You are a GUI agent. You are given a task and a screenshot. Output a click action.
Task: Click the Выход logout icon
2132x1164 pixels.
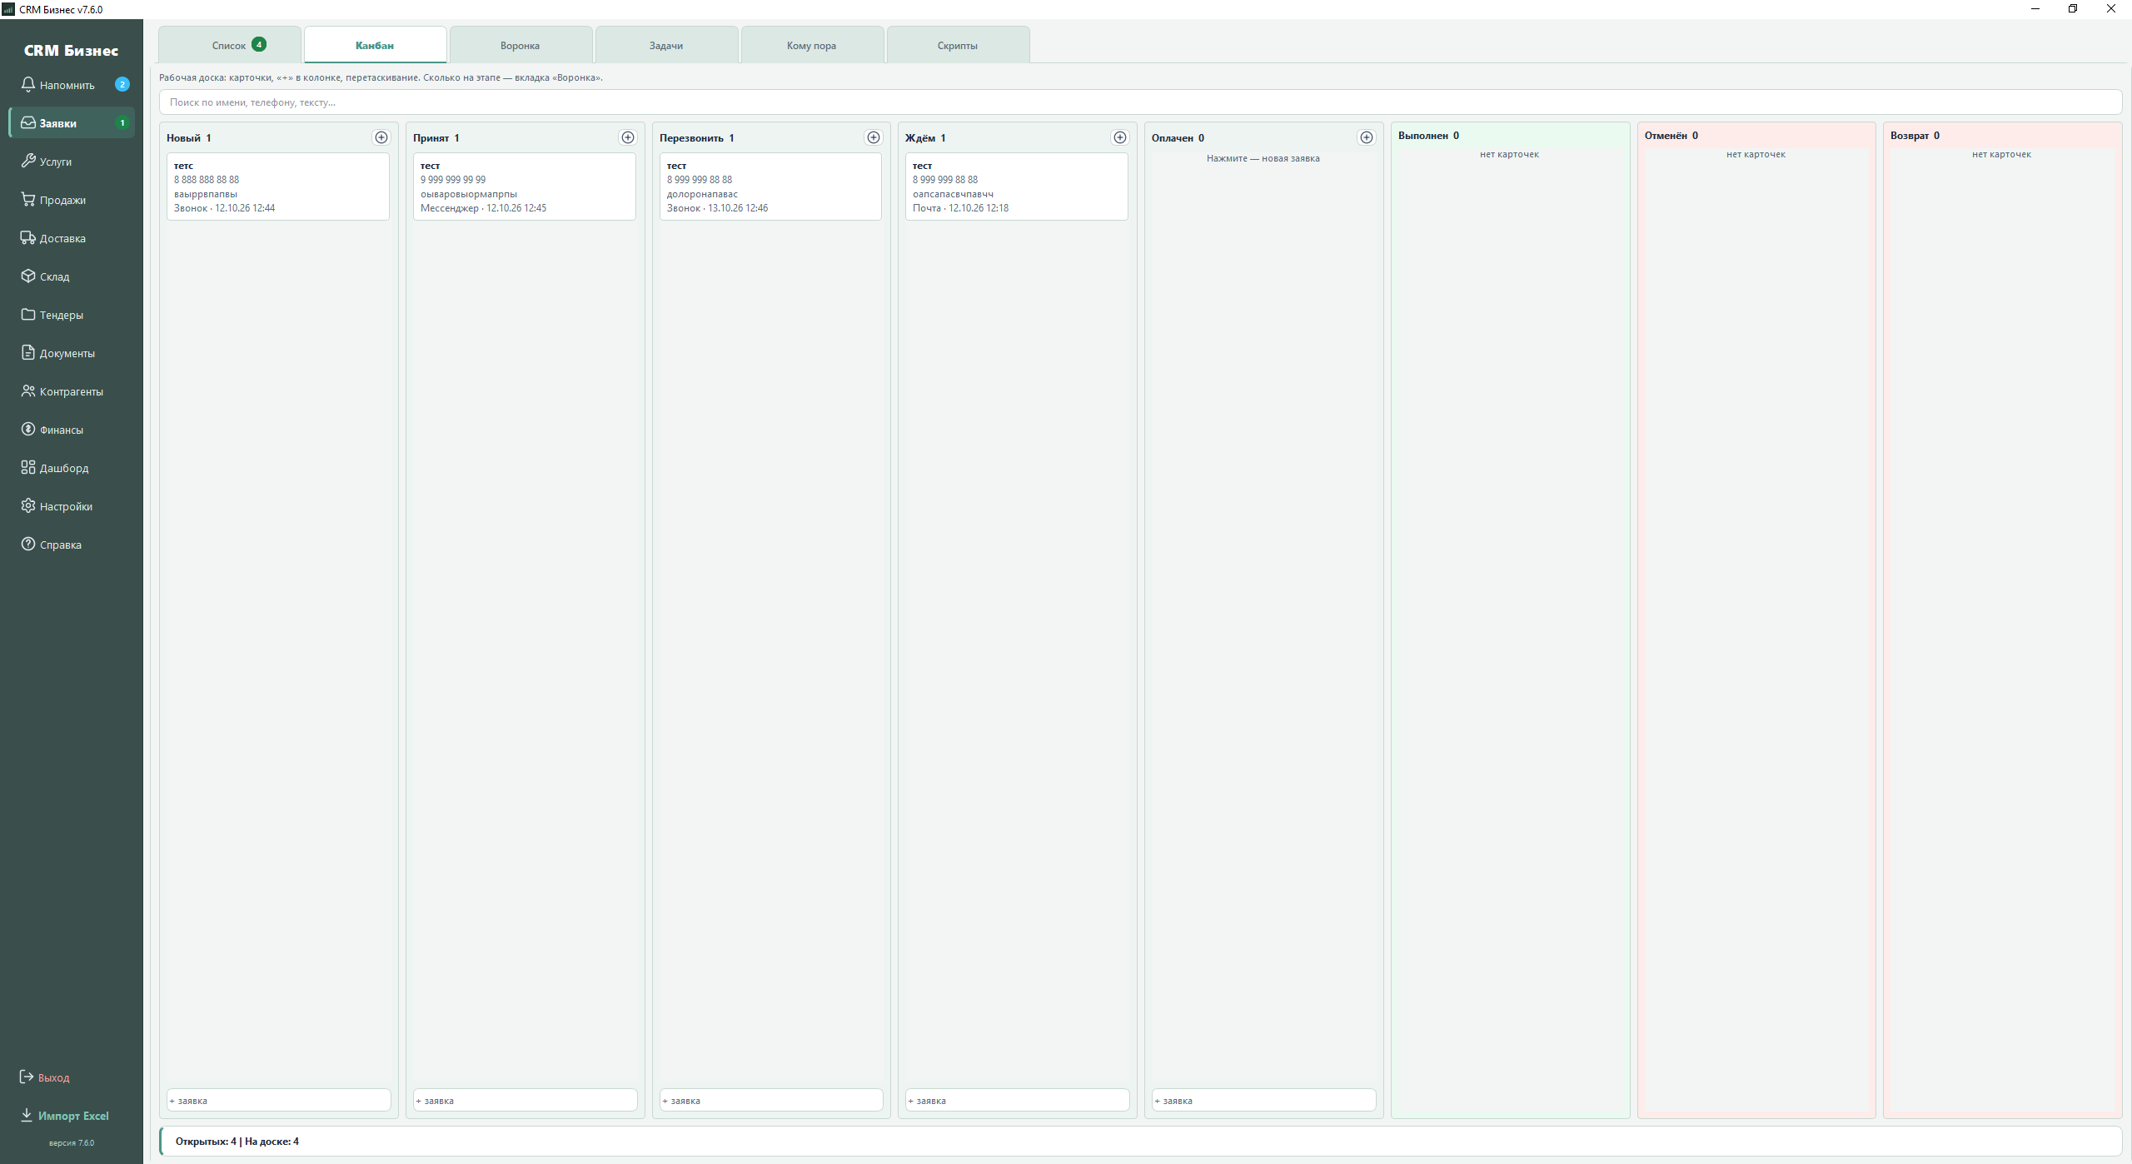coord(27,1077)
